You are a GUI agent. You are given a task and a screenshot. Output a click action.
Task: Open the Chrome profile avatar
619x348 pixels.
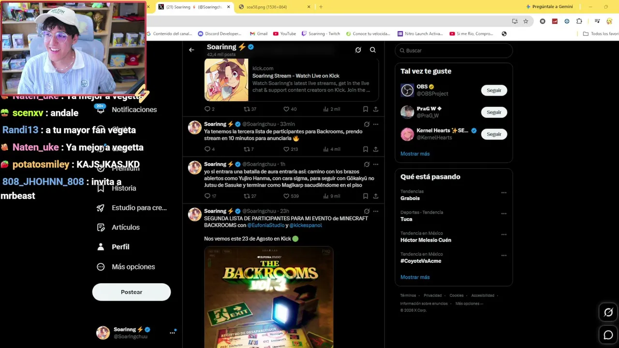609,21
